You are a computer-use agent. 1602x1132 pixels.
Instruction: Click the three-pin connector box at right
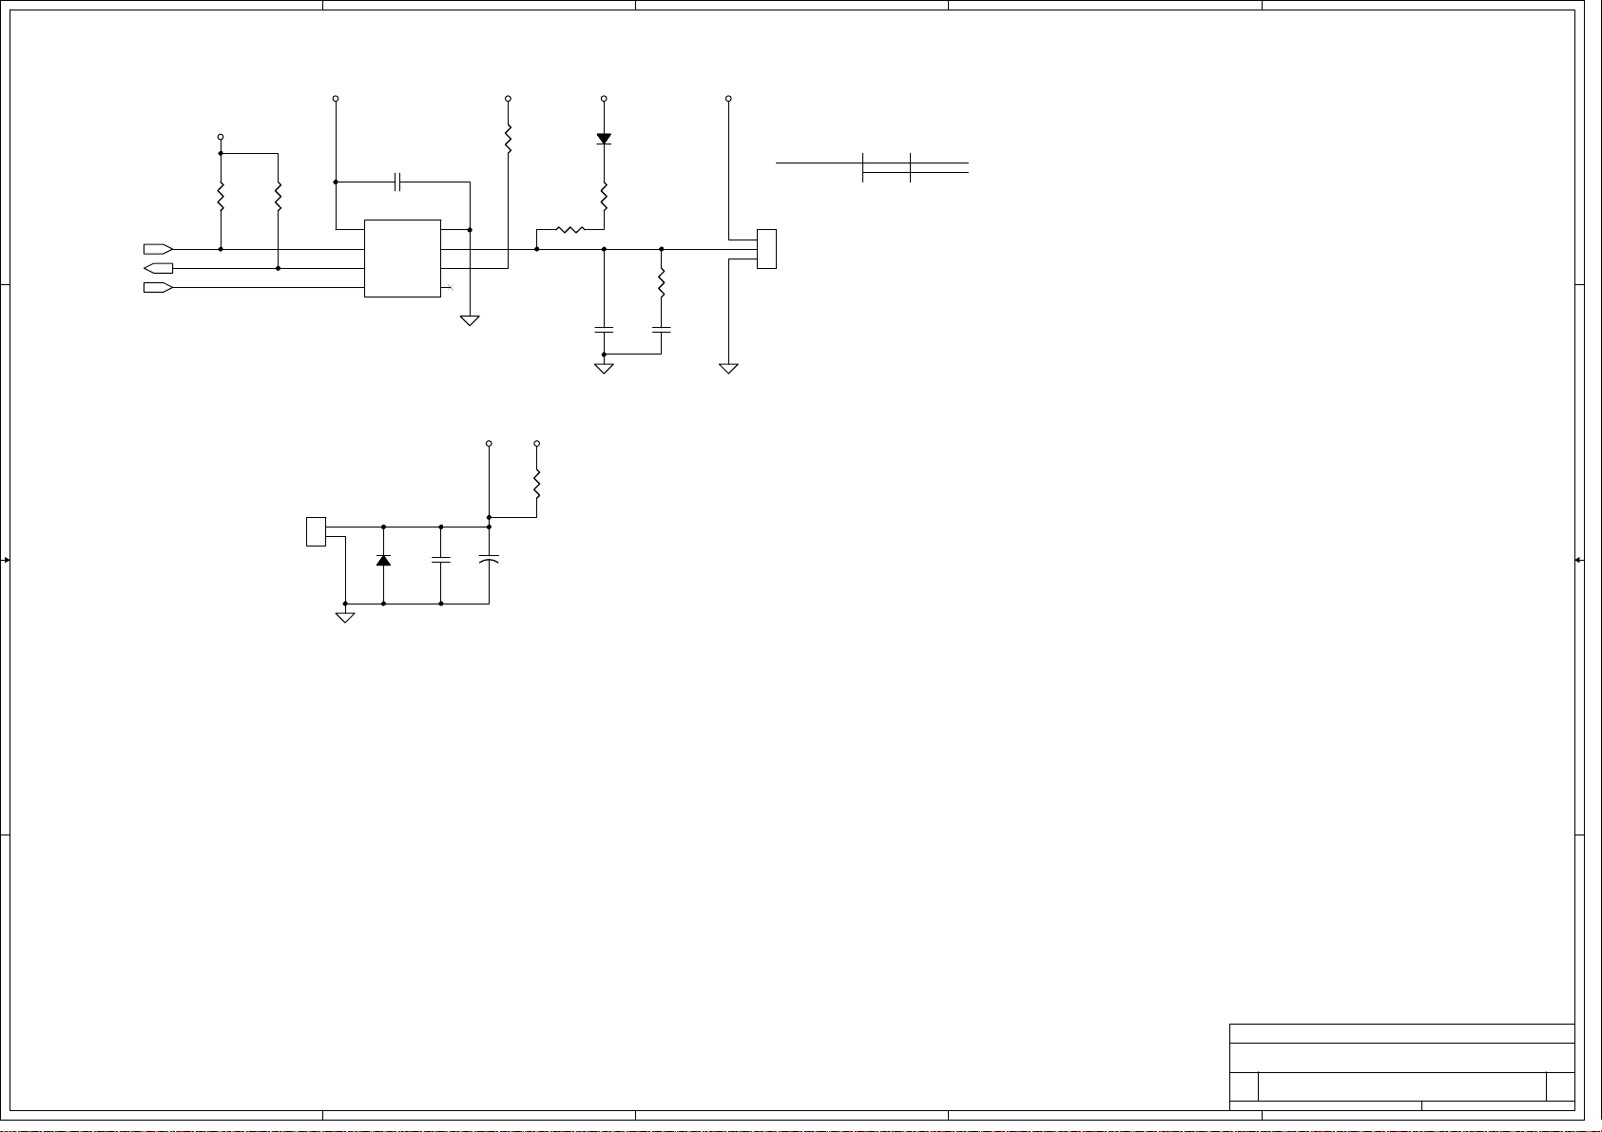(766, 249)
